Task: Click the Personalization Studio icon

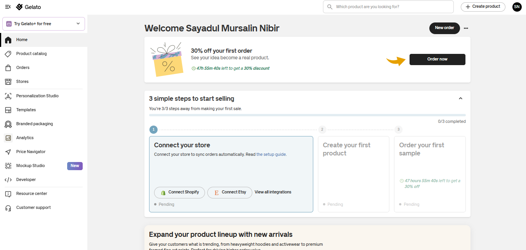Action: click(x=8, y=96)
